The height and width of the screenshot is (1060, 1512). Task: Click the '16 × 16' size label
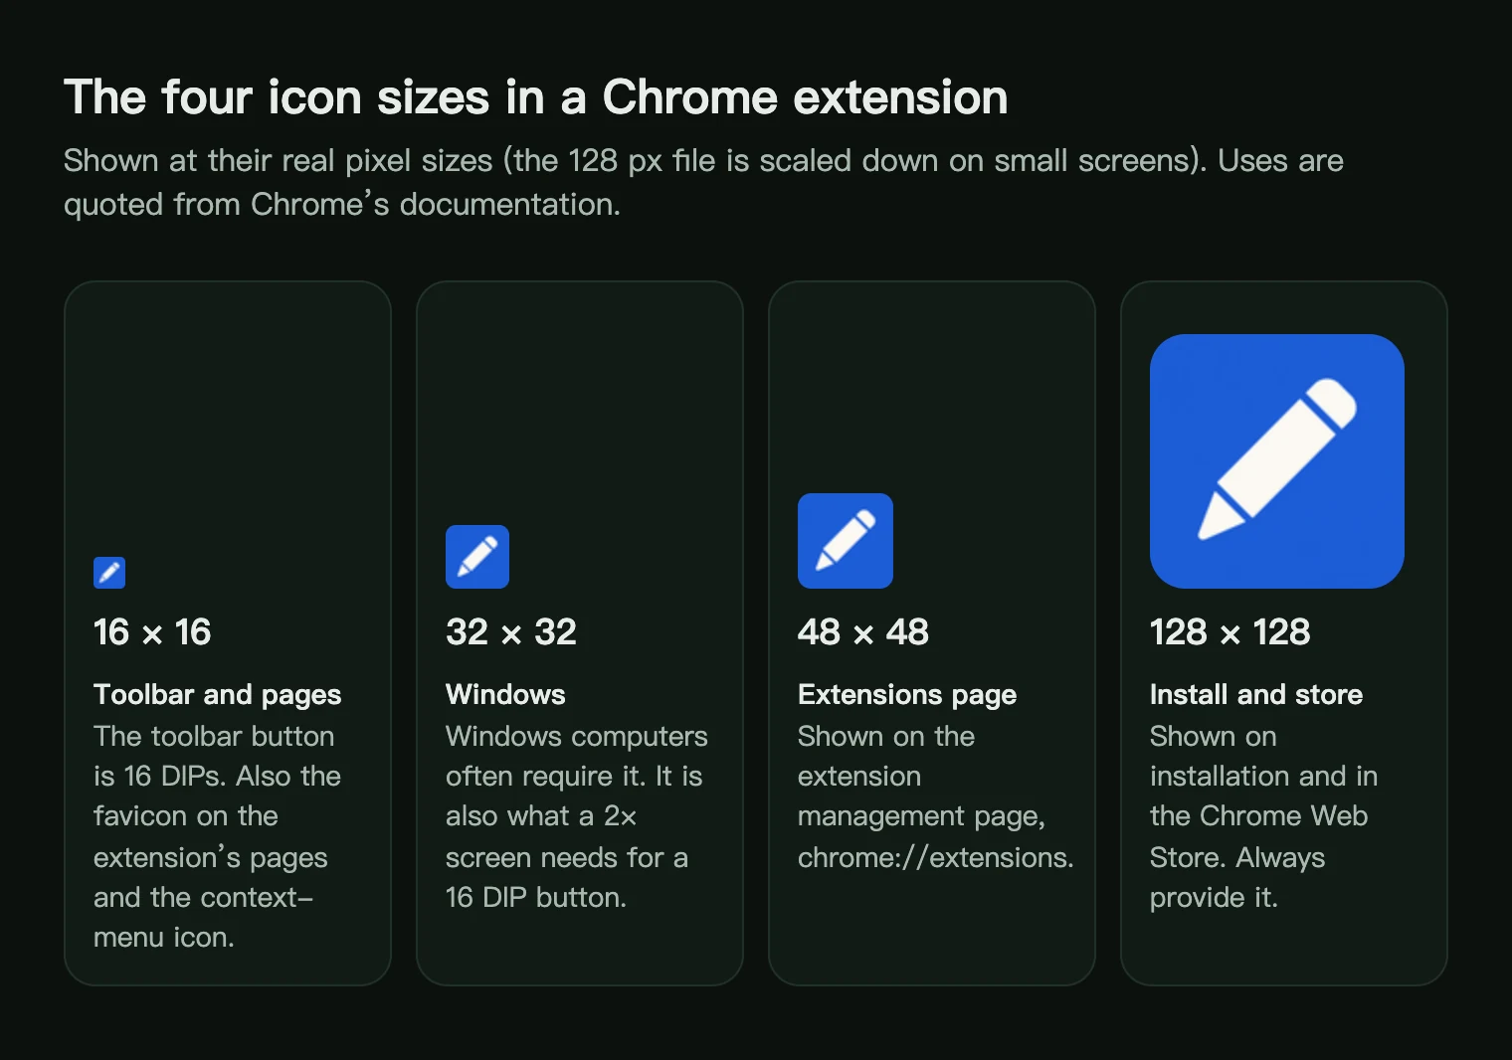152,631
